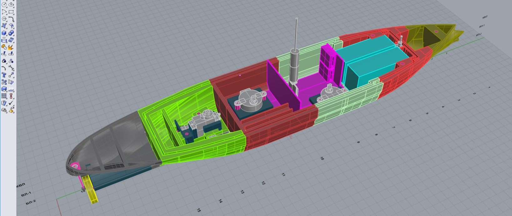Click the Box solid tool
Viewport: 512px width, 216px height.
point(4,33)
